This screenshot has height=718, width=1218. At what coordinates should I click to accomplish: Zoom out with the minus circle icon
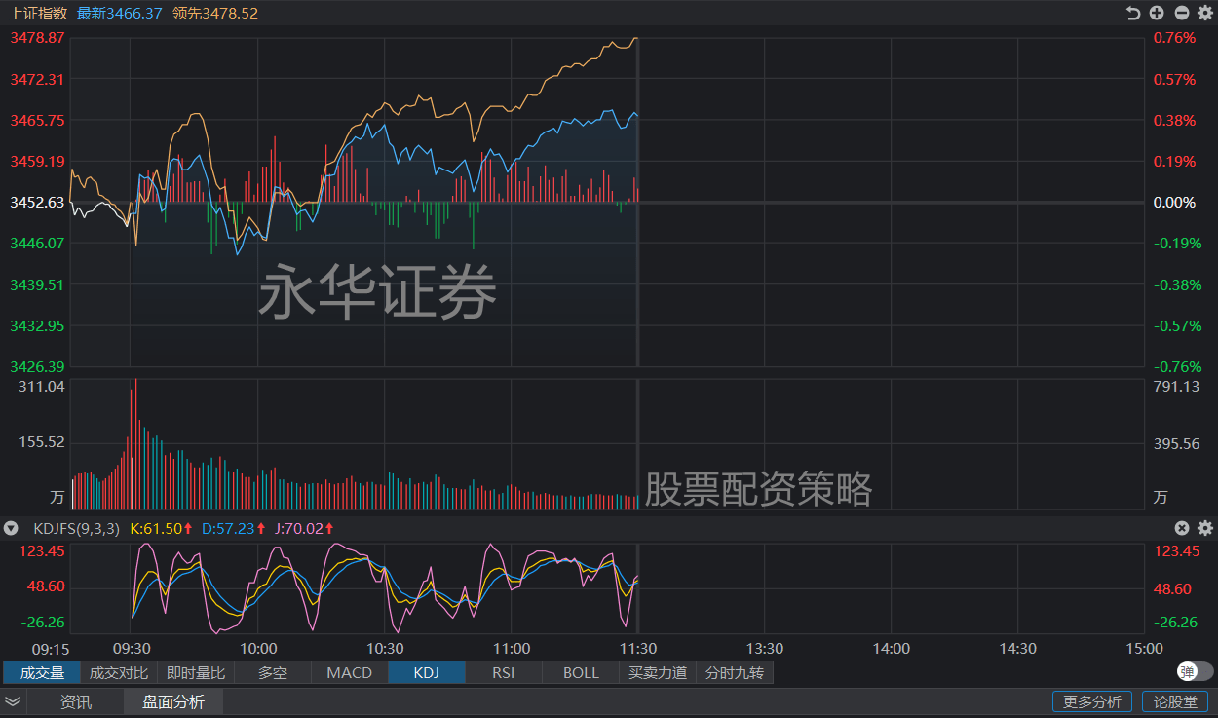point(1181,13)
